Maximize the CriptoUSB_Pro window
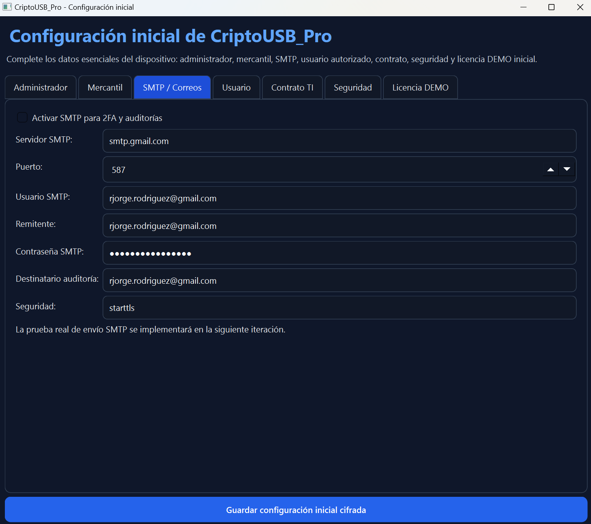591x524 pixels. [x=551, y=7]
